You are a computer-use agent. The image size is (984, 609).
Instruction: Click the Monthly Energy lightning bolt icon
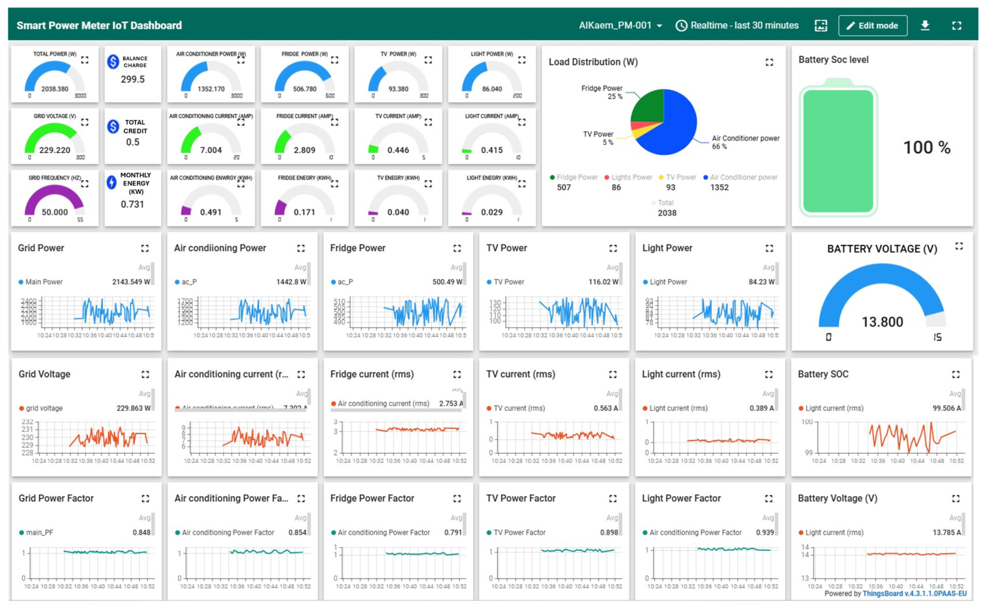[112, 183]
